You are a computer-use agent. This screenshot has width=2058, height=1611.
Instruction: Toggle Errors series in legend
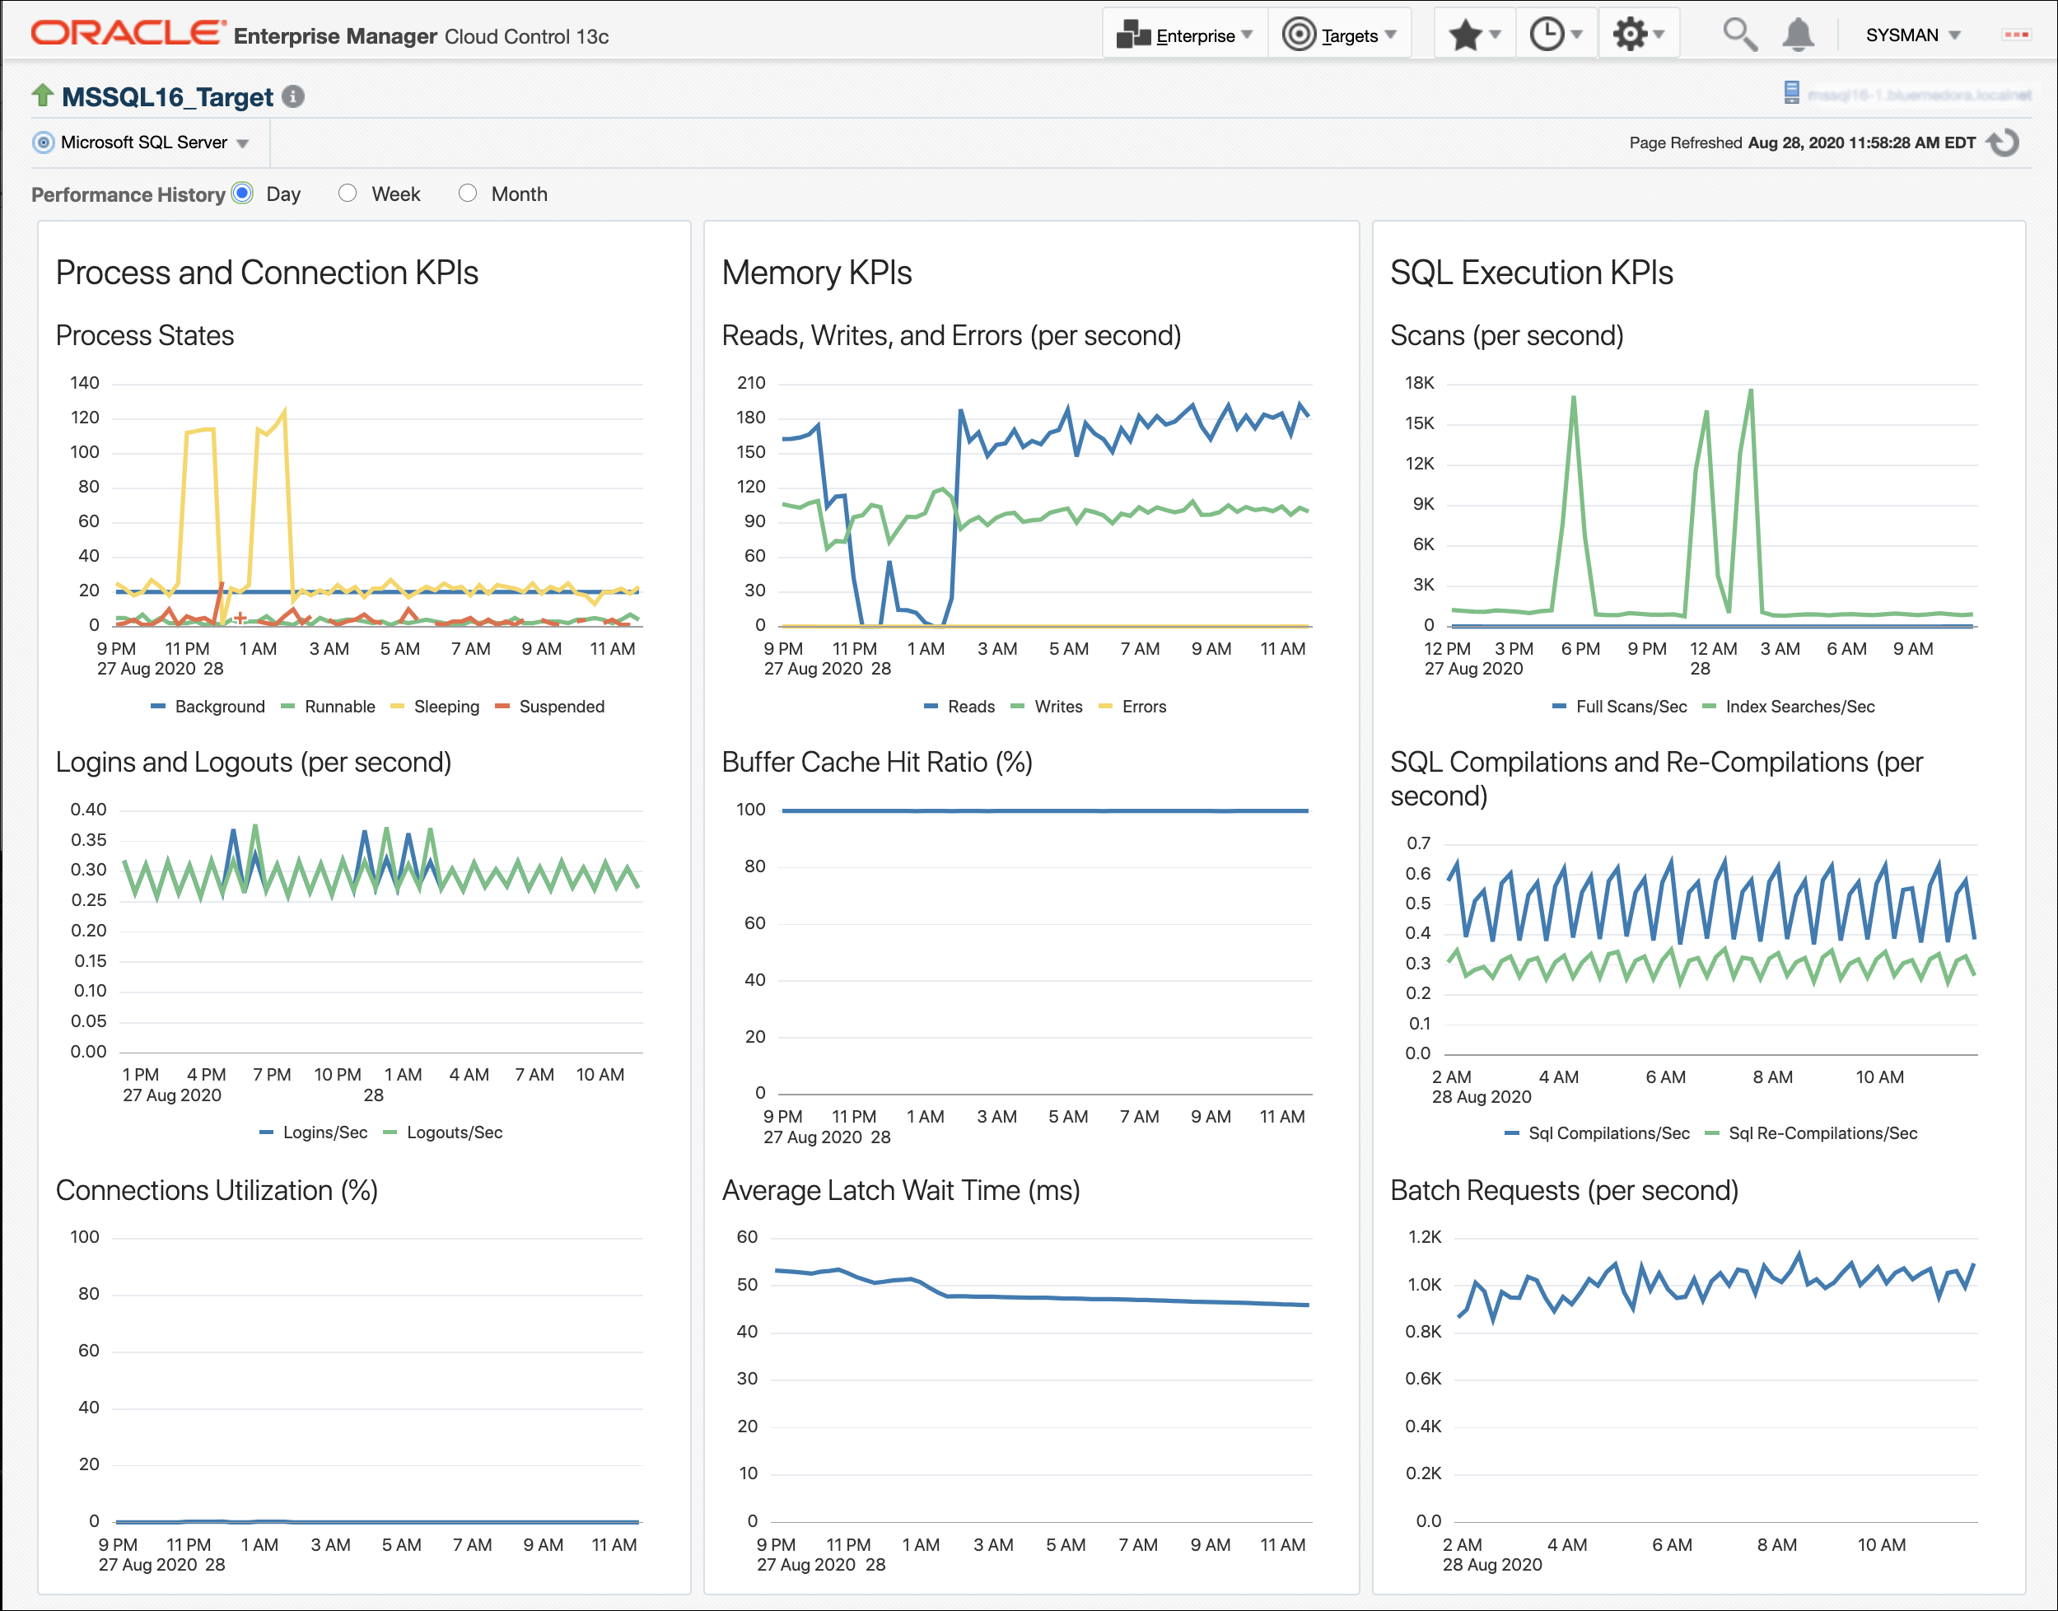1132,707
